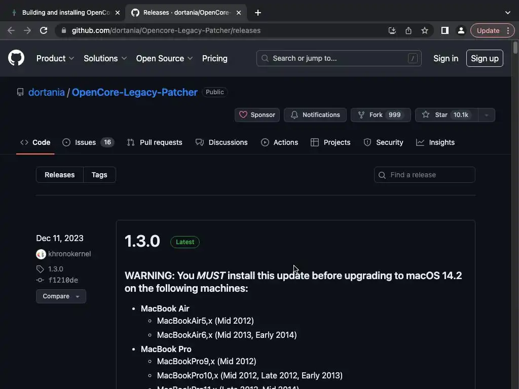Click the Find a release search field
Viewport: 519px width, 389px height.
(x=425, y=175)
